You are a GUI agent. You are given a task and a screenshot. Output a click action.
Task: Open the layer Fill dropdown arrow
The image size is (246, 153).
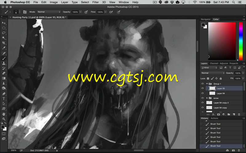pyautogui.click(x=243, y=79)
